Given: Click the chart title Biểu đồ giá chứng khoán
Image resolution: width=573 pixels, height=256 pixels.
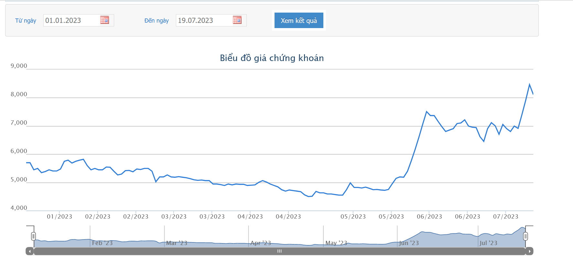Looking at the screenshot, I should (x=272, y=58).
